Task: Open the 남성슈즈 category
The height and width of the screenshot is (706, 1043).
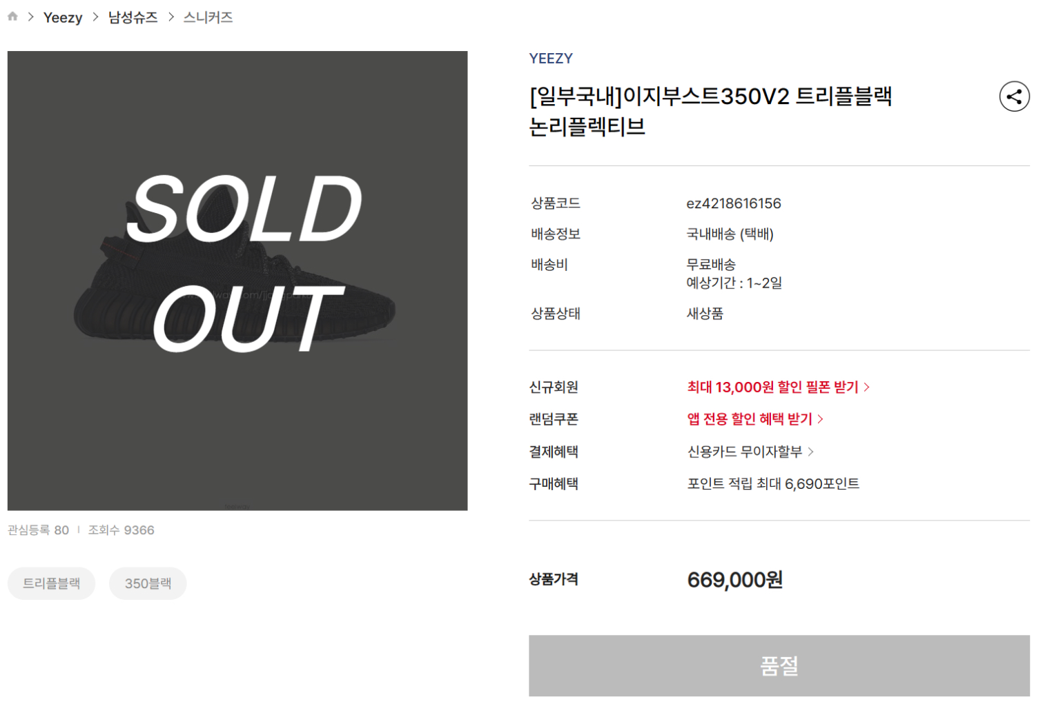Action: coord(133,17)
